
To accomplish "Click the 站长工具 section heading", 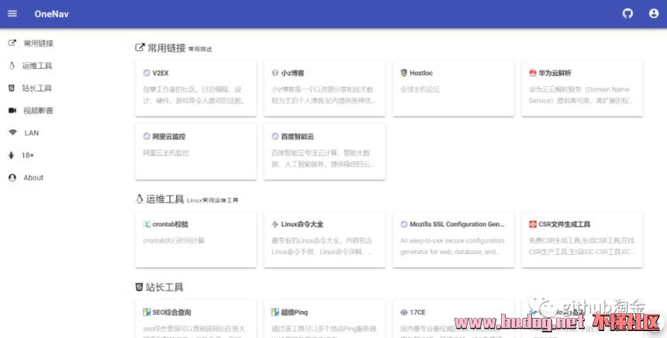I will click(164, 288).
